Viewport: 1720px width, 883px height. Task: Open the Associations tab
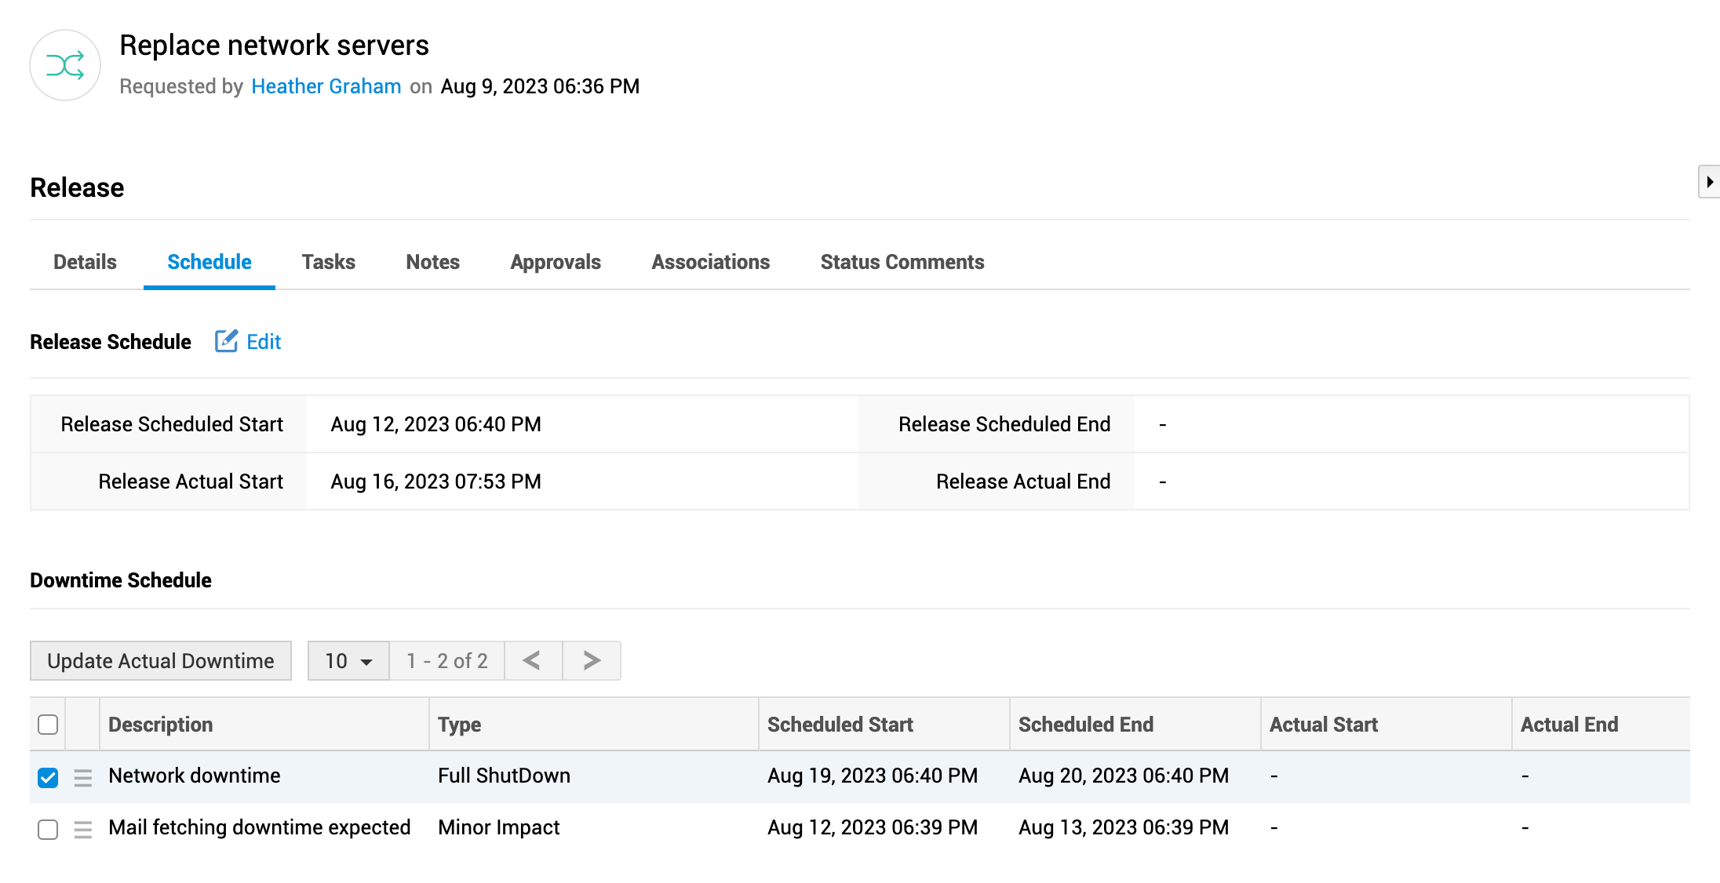[711, 262]
